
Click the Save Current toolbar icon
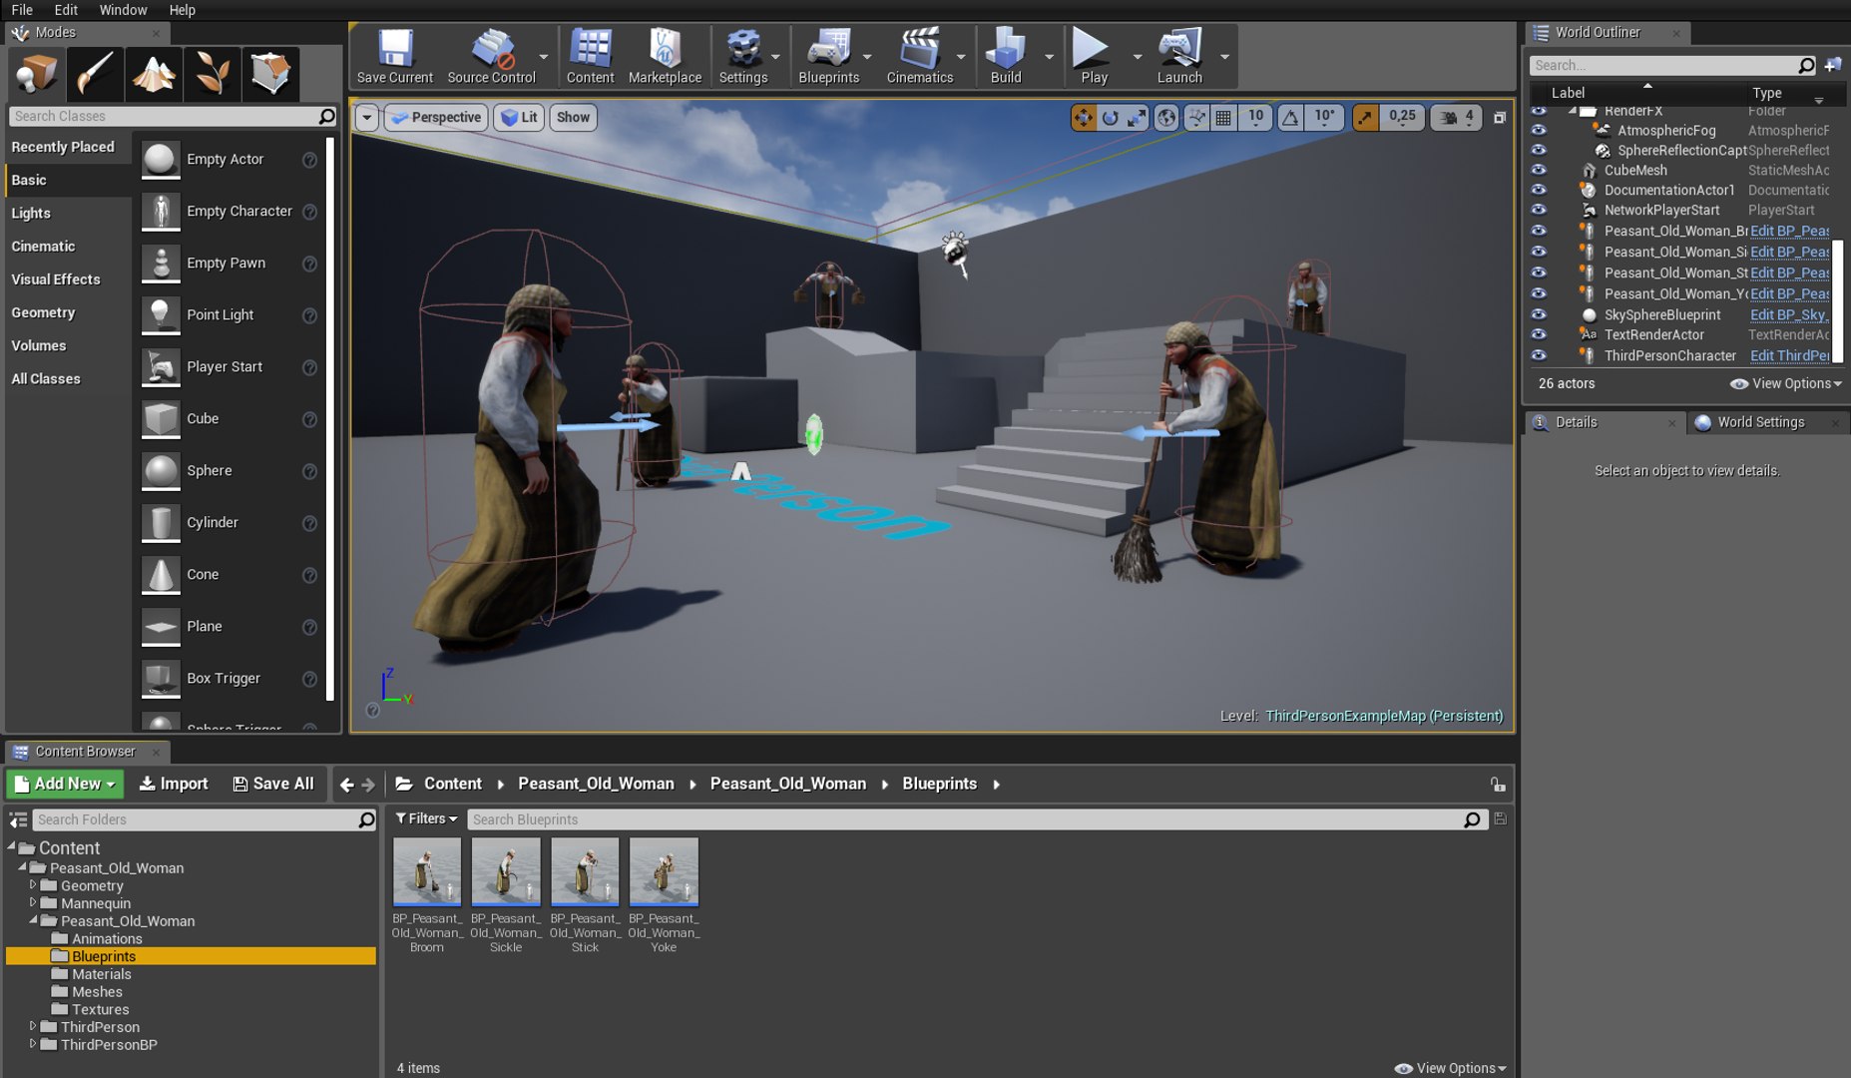(395, 56)
